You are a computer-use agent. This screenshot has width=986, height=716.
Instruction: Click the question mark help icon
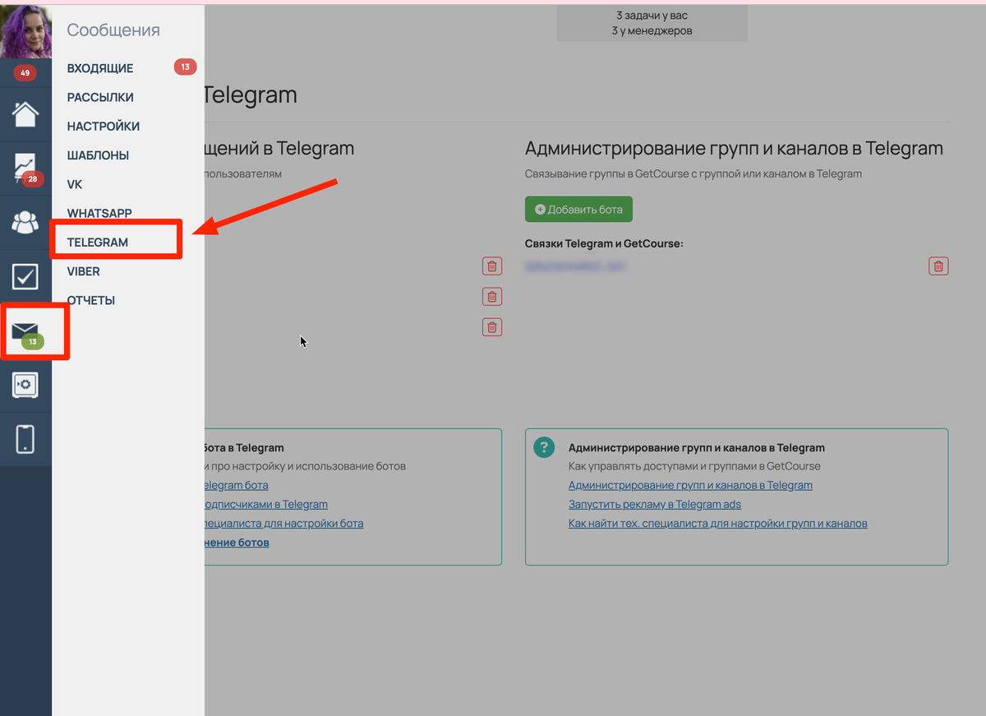pos(543,447)
